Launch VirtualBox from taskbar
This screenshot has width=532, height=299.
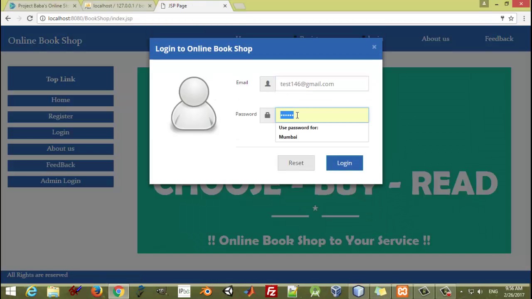[x=337, y=292]
